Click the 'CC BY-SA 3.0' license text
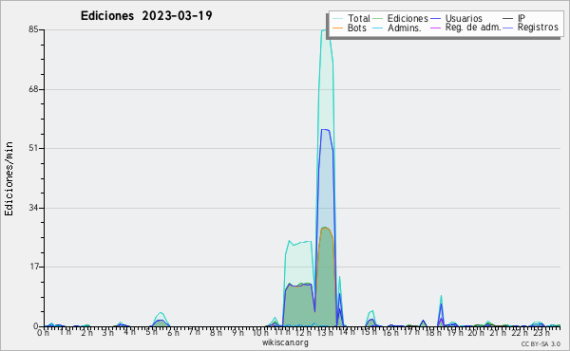This screenshot has width=570, height=351. click(x=541, y=343)
